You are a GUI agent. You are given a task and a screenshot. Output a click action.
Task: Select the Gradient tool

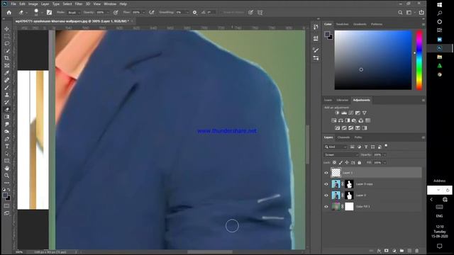click(x=6, y=117)
